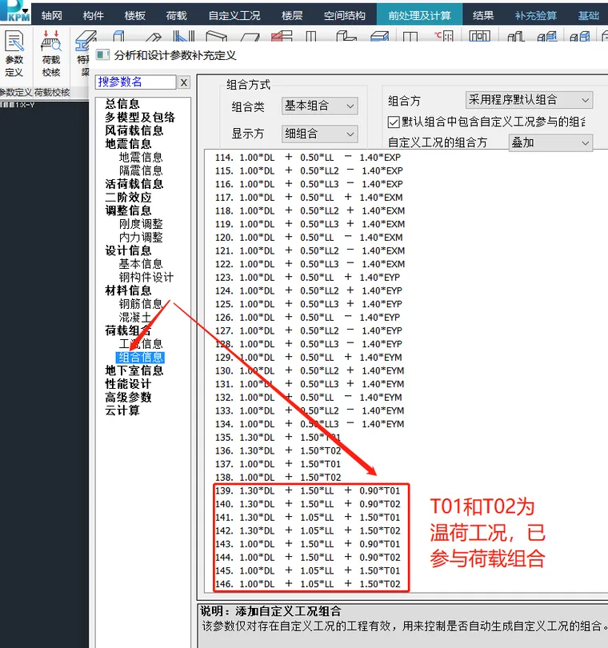Click the 参数定义 荷载校核 ribbon group label
The image size is (608, 648).
click(34, 92)
